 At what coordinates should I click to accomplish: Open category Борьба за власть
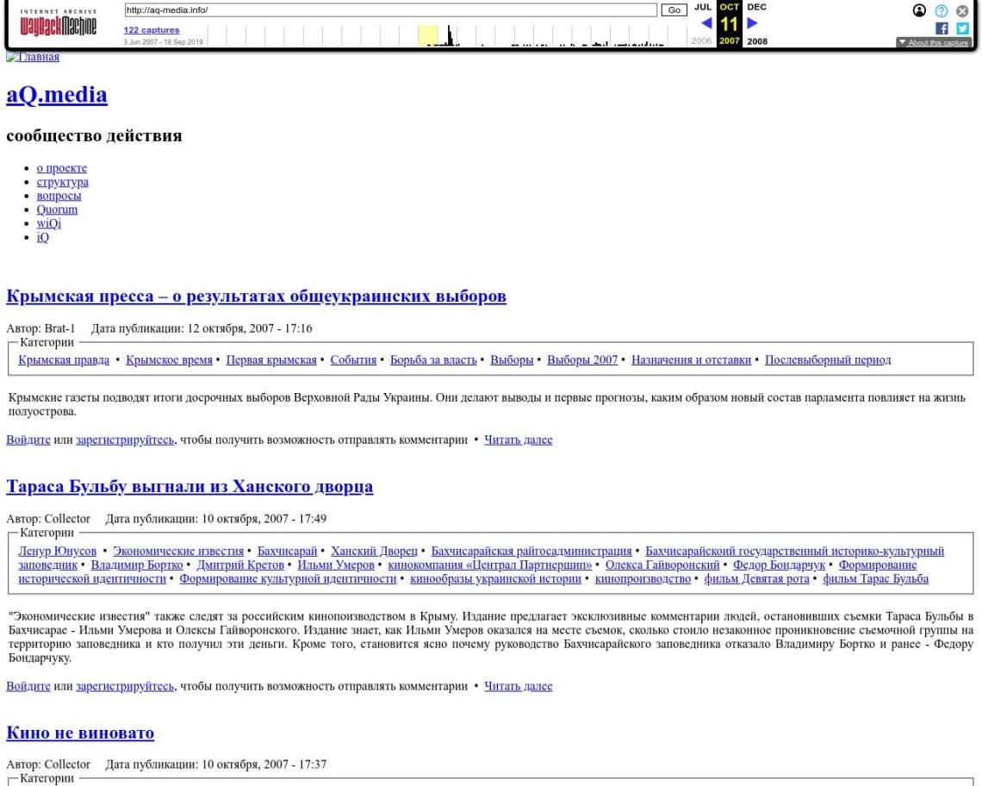[433, 359]
